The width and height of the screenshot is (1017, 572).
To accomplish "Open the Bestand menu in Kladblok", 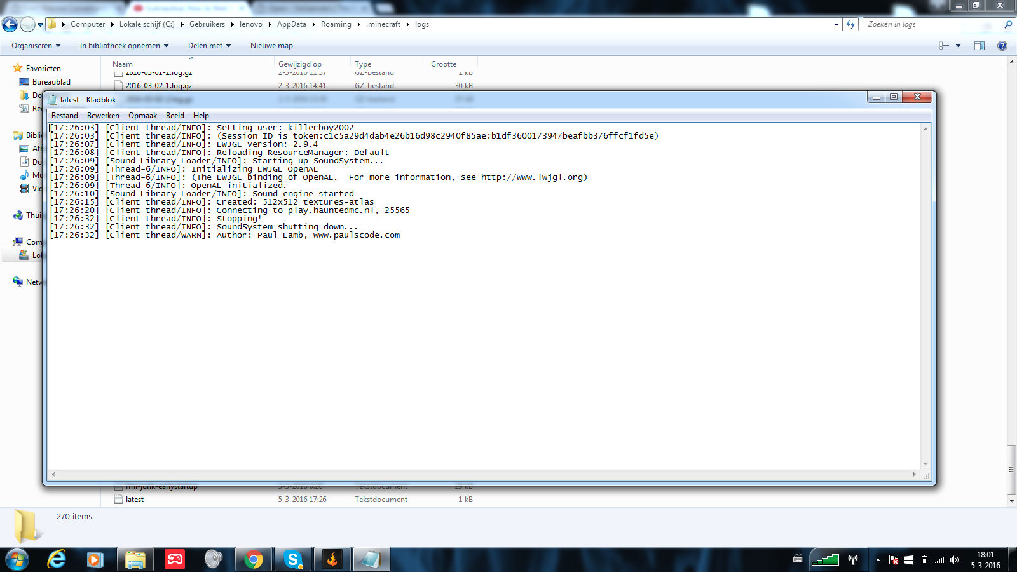I will click(x=65, y=116).
